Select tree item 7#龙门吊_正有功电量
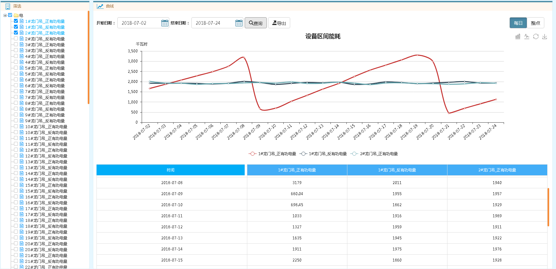The height and width of the screenshot is (269, 556). pos(45,91)
